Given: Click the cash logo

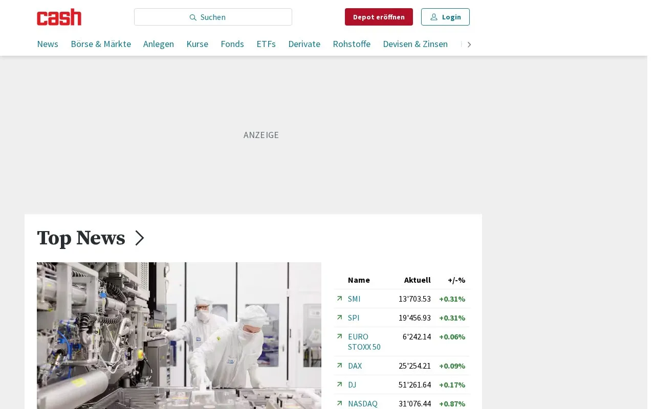Looking at the screenshot, I should pos(59,17).
